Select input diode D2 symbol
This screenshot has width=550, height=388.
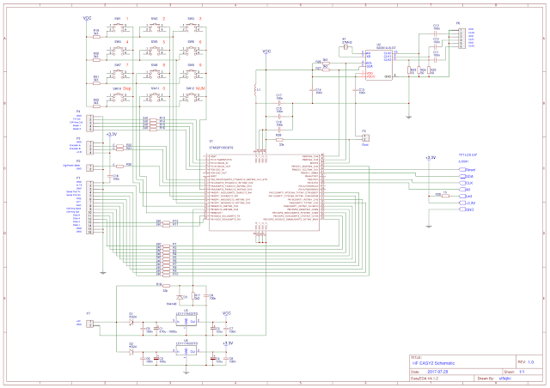131,352
